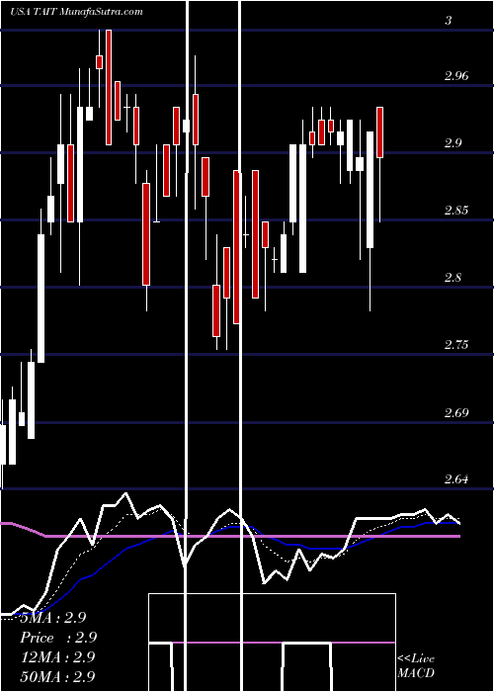
Task: Click the 12MA : 2.9 legend value
Action: tap(57, 656)
